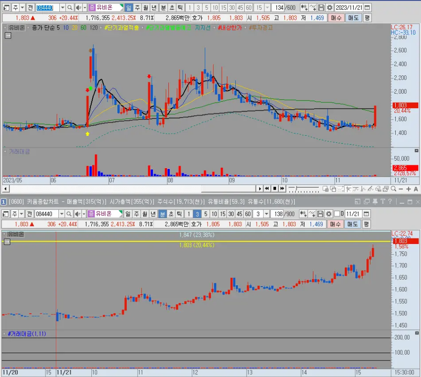Click the 전 button in the top chart toolbar
421x377 pixels.
pyautogui.click(x=30, y=7)
